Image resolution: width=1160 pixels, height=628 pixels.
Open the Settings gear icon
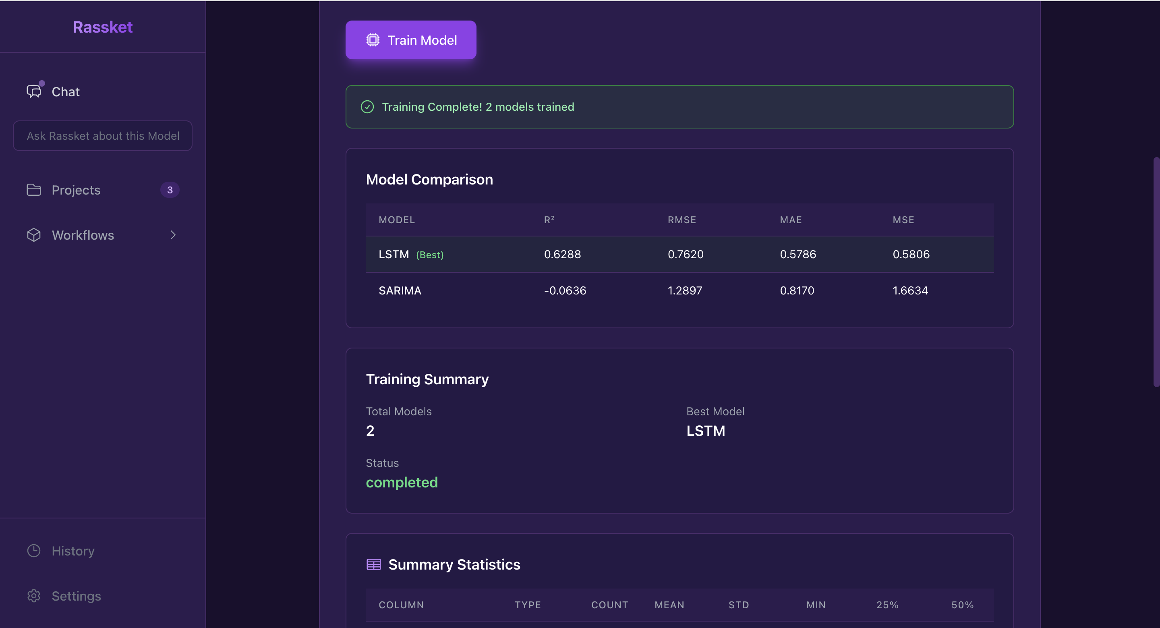click(x=33, y=595)
